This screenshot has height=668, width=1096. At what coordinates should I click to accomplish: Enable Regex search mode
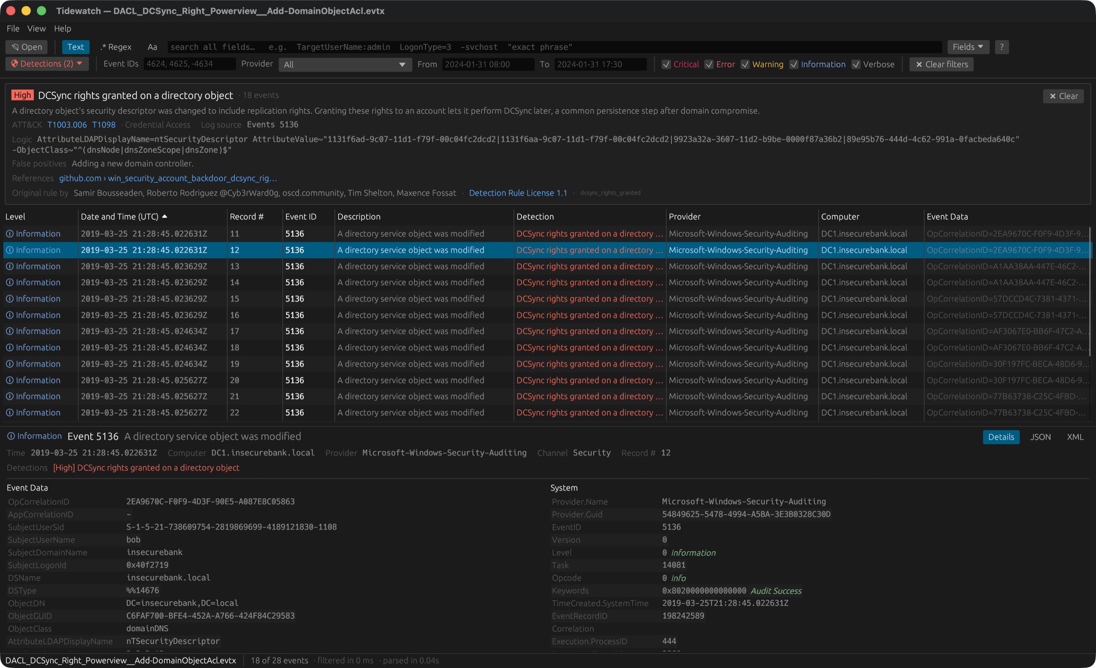(x=116, y=47)
